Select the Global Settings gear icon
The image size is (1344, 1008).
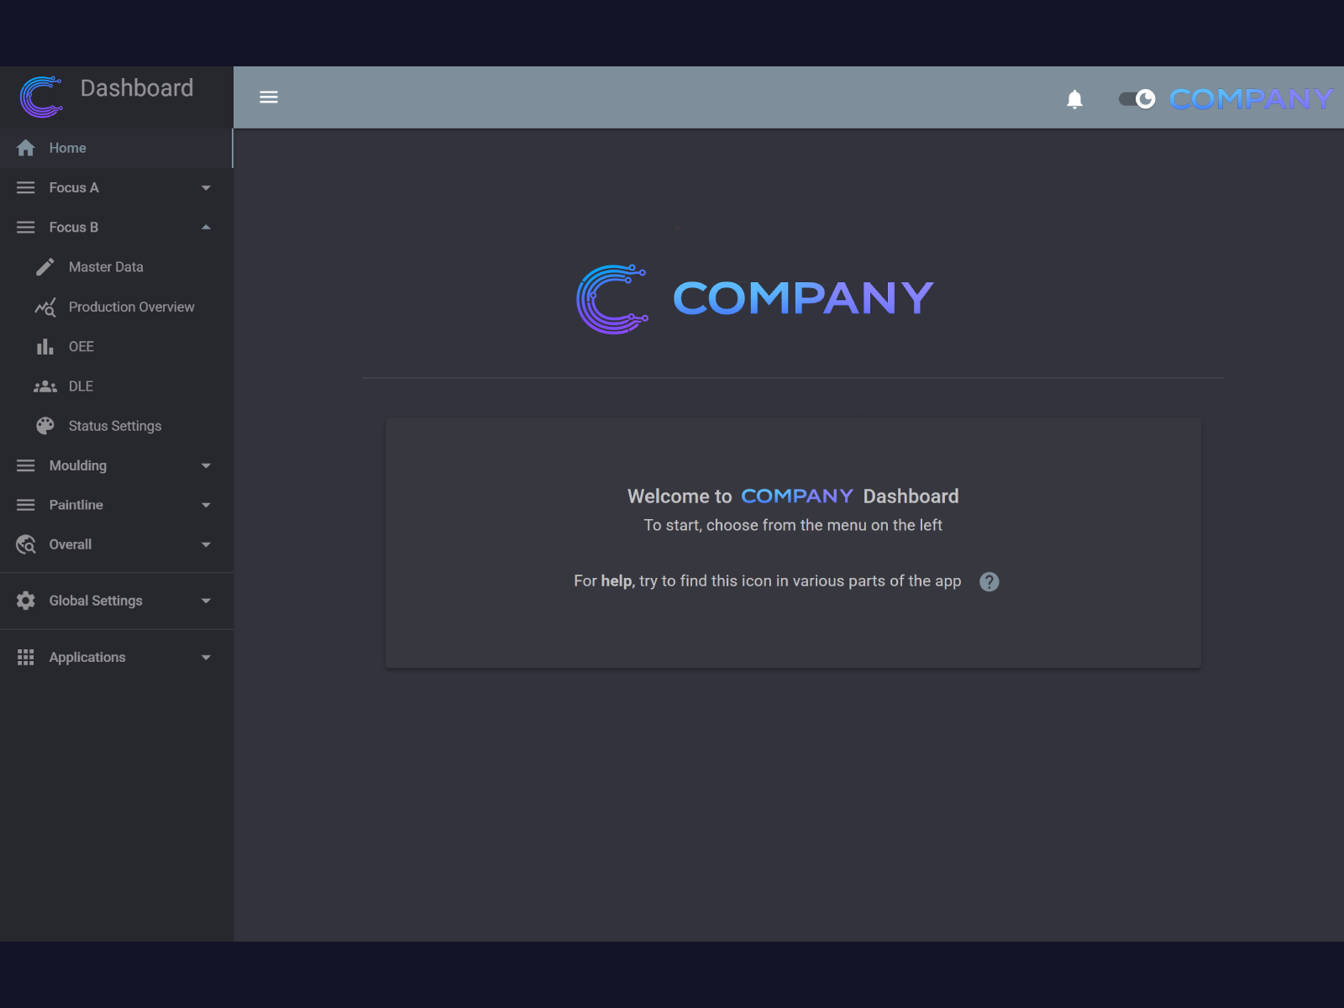(25, 601)
